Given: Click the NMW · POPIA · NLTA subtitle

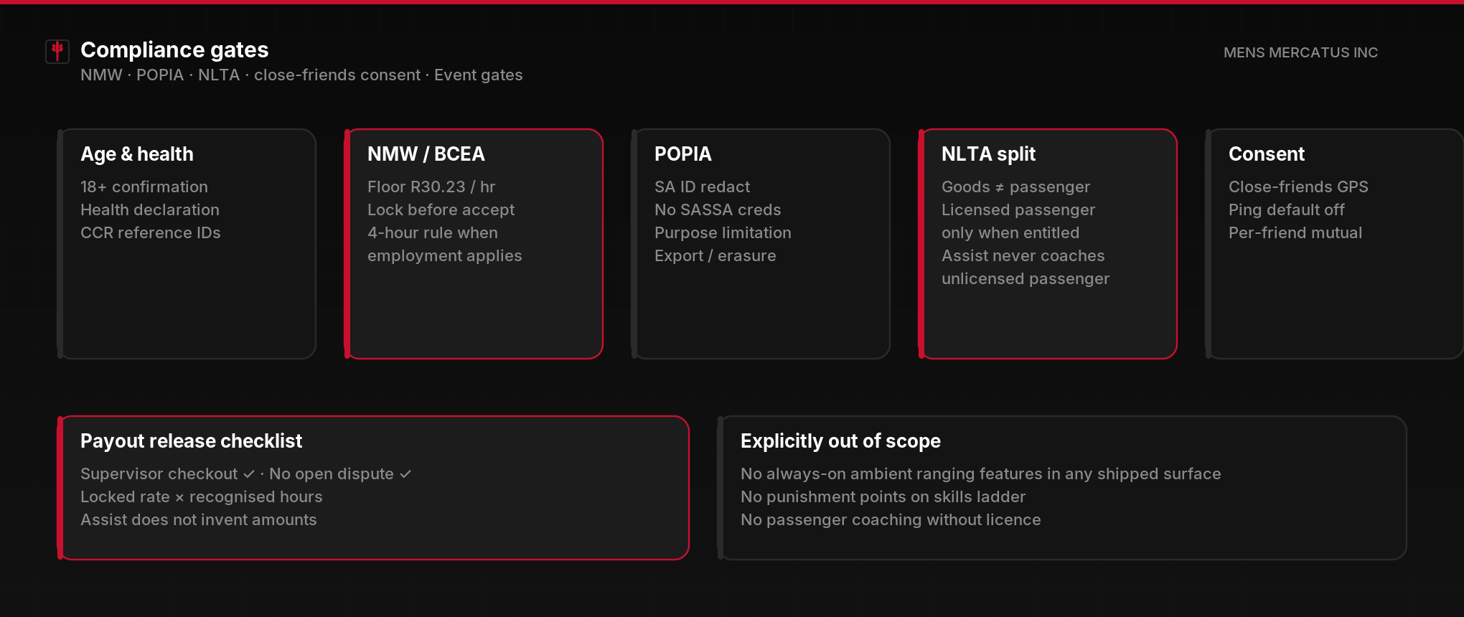Looking at the screenshot, I should (x=301, y=75).
